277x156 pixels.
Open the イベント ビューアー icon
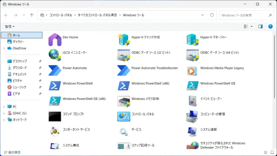[192, 101]
